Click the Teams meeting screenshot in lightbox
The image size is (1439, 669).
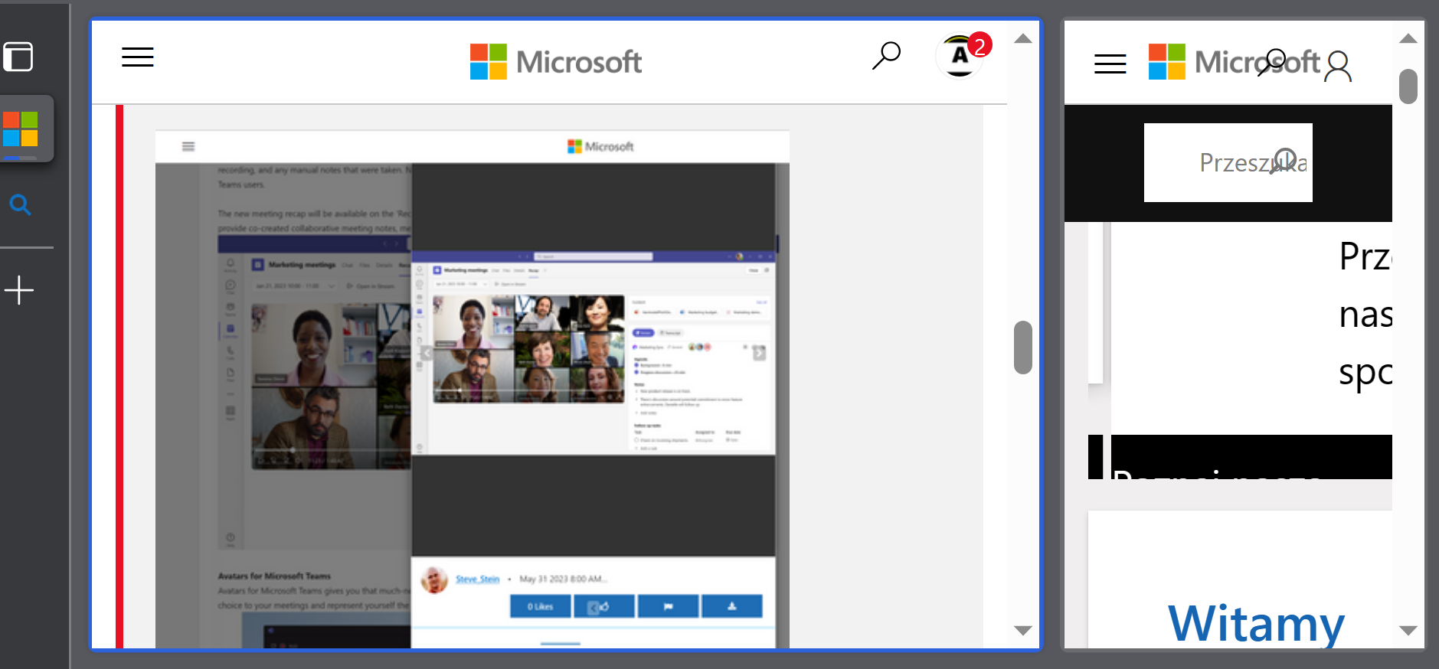594,353
